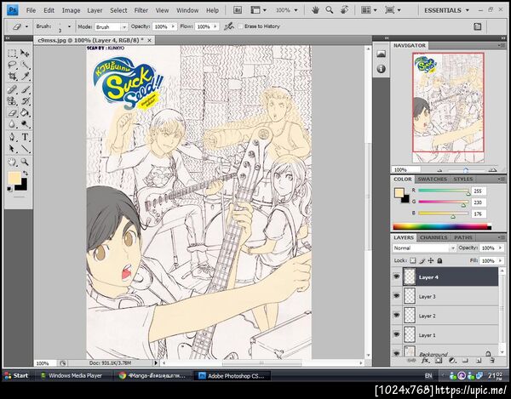This screenshot has height=399, width=511.
Task: Toggle lock transparent pixels
Action: [413, 260]
